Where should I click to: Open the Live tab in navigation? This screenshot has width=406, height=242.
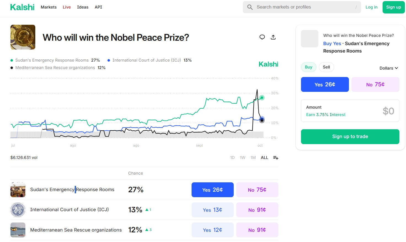coord(67,7)
